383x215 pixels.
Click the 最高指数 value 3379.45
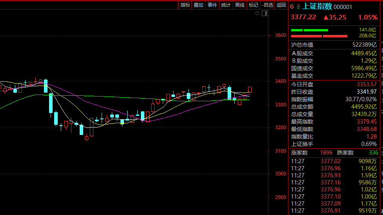(x=367, y=122)
